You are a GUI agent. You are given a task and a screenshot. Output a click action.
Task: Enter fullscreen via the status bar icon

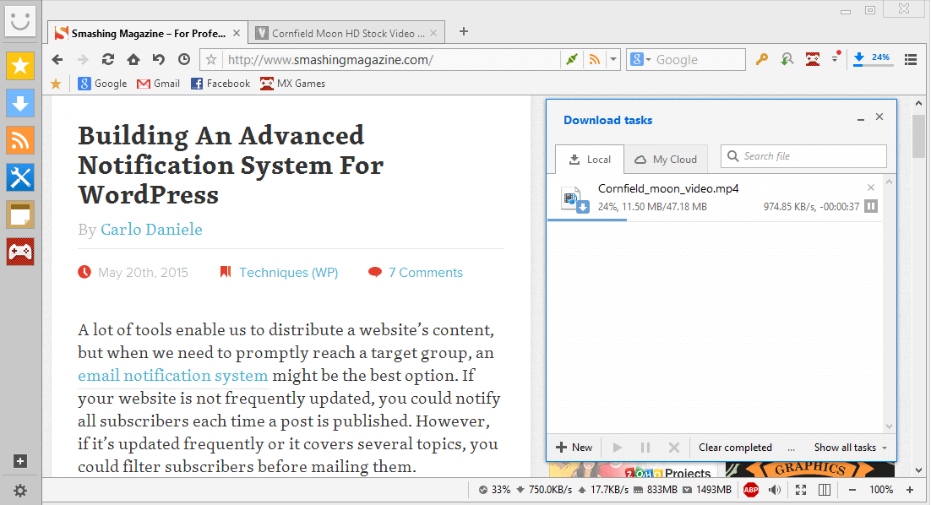point(800,490)
